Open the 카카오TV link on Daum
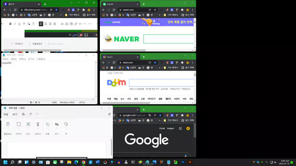Screen dimensions: 296x166 pos(152,99)
